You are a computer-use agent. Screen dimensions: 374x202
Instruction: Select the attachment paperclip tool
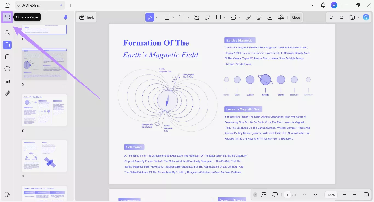pos(248,17)
